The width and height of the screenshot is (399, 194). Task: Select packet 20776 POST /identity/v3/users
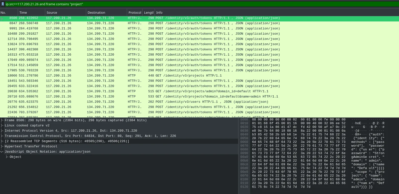199,102
